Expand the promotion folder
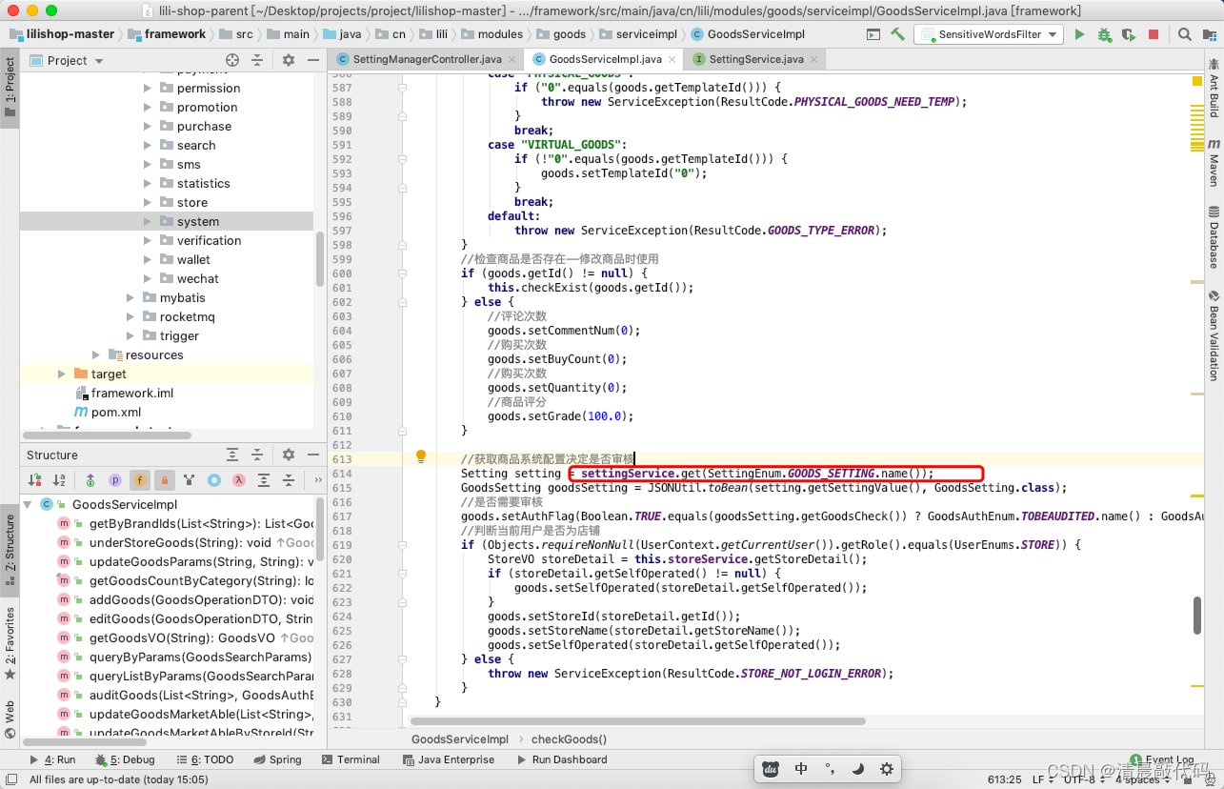 [147, 107]
